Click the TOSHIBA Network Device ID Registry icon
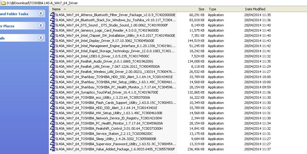This screenshot has width=307, height=154. (52, 118)
